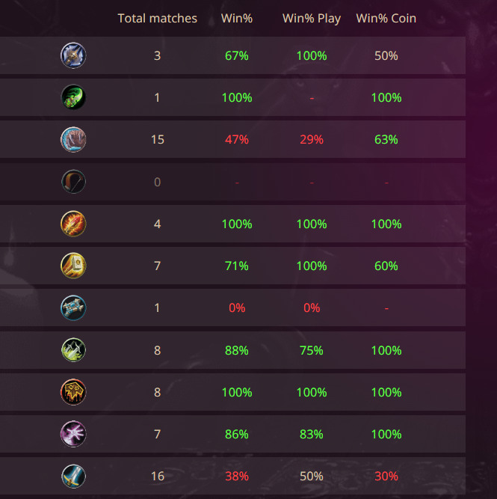Click the Paladin hammer class icon
Image resolution: width=497 pixels, height=499 pixels.
pos(73,266)
